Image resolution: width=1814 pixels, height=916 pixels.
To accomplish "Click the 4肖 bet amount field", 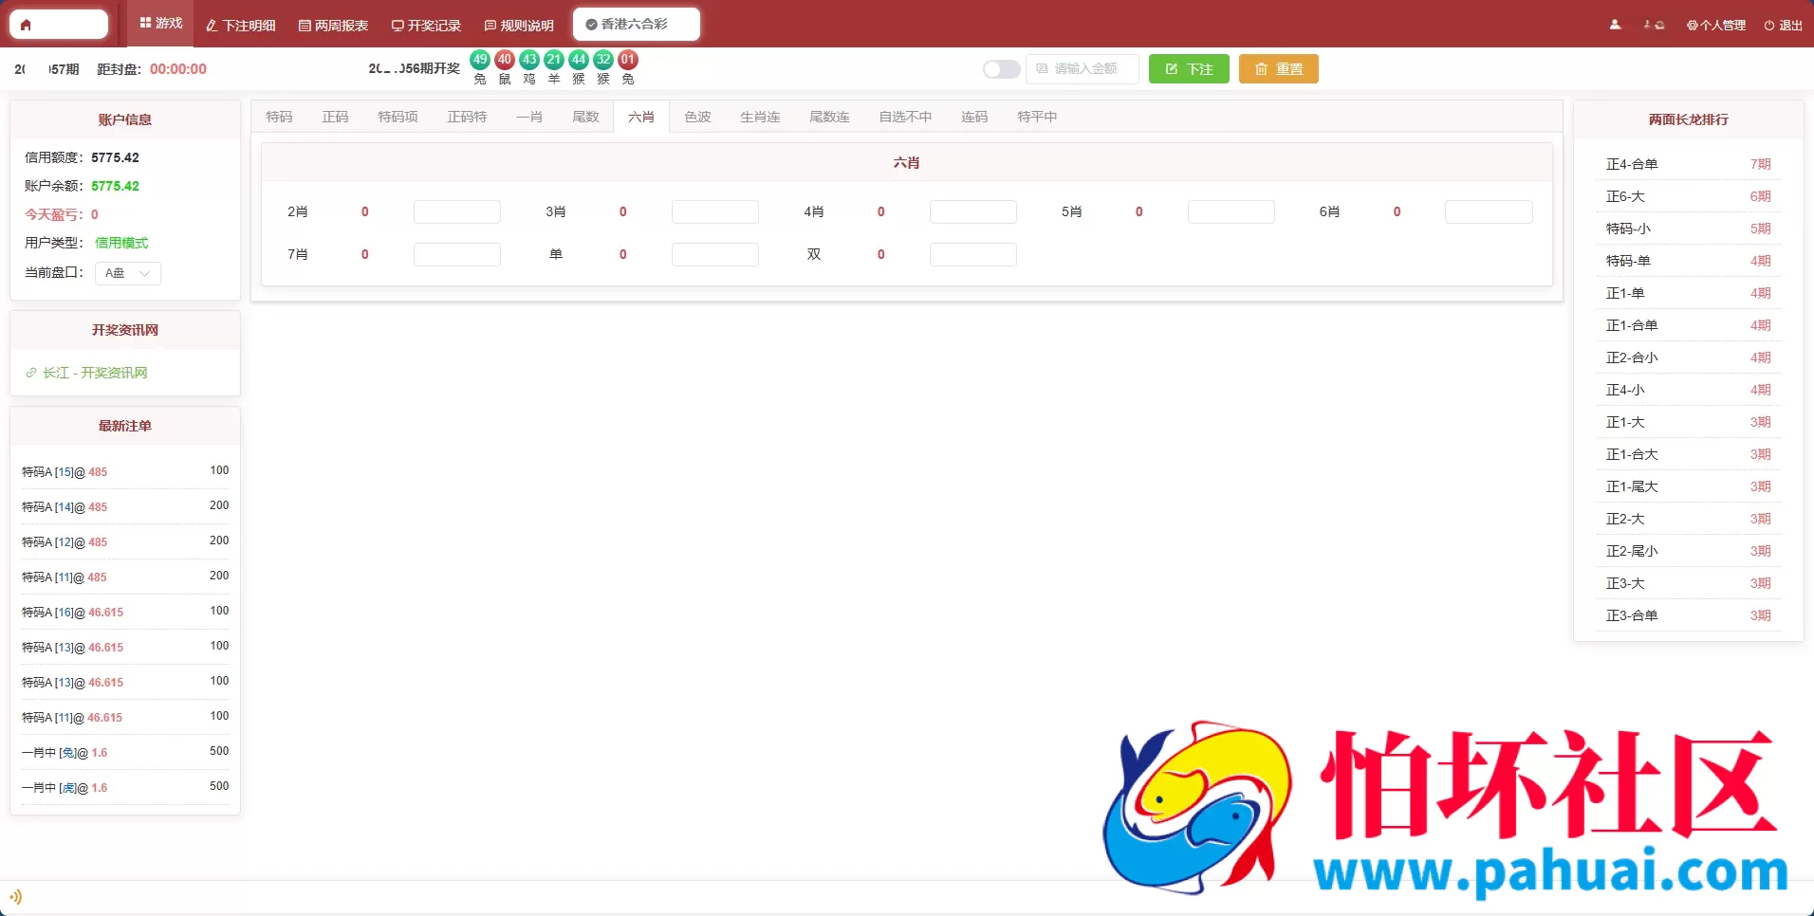I will pyautogui.click(x=973, y=211).
